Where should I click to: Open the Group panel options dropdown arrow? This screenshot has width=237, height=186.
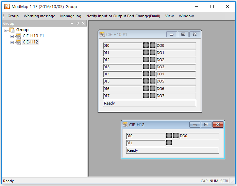(x=72, y=23)
